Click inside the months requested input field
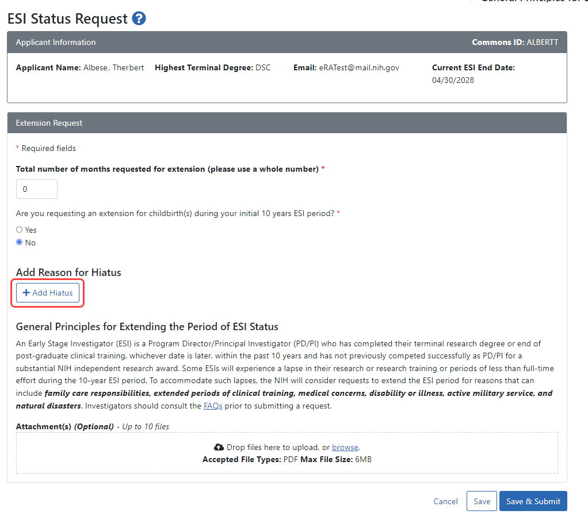The height and width of the screenshot is (518, 588). click(x=36, y=188)
